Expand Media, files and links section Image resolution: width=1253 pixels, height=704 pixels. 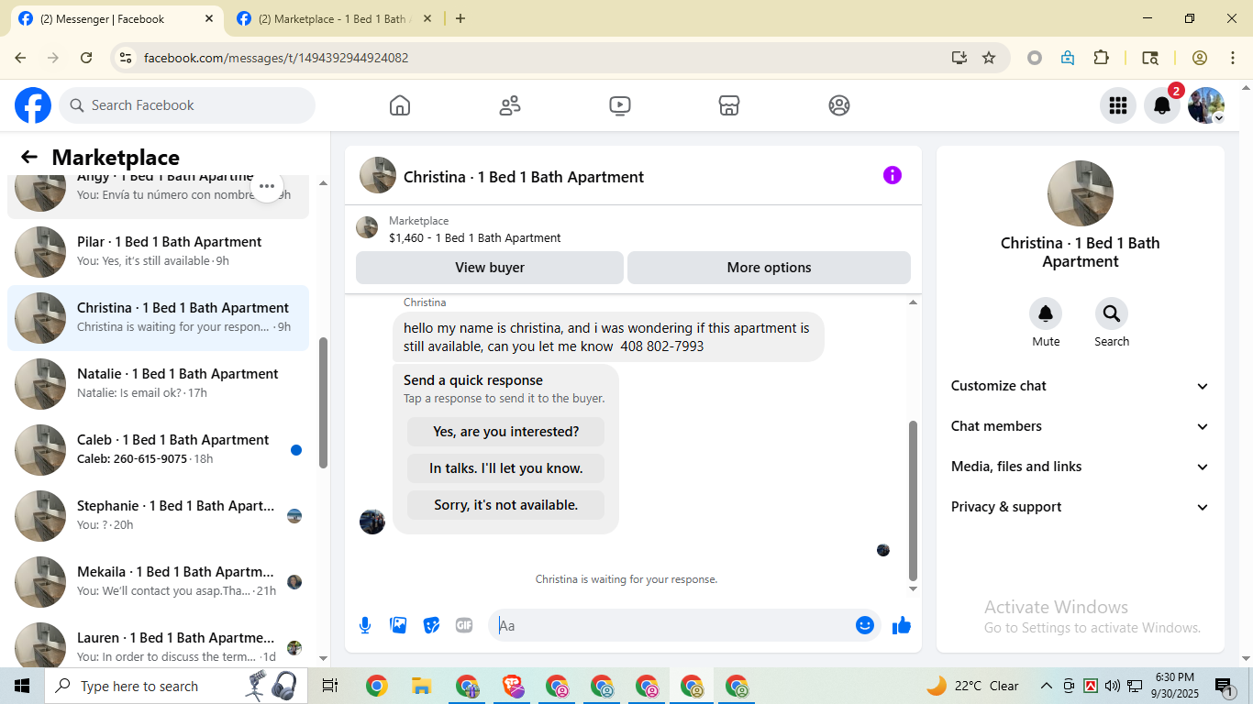pos(1081,467)
